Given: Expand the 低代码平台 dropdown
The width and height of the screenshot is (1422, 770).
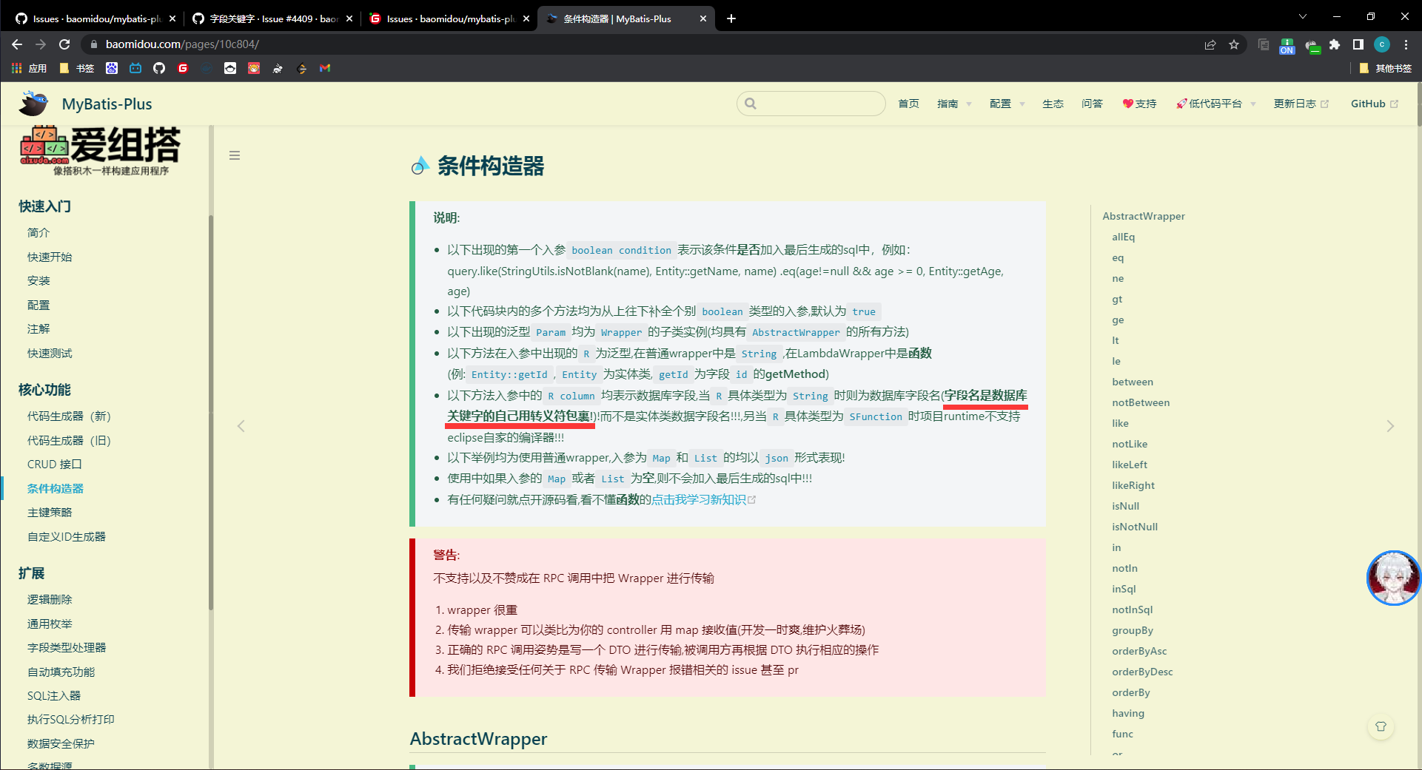Looking at the screenshot, I should 1215,104.
